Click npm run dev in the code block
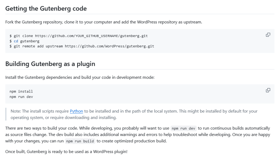The width and height of the screenshot is (279, 157). click(x=21, y=97)
